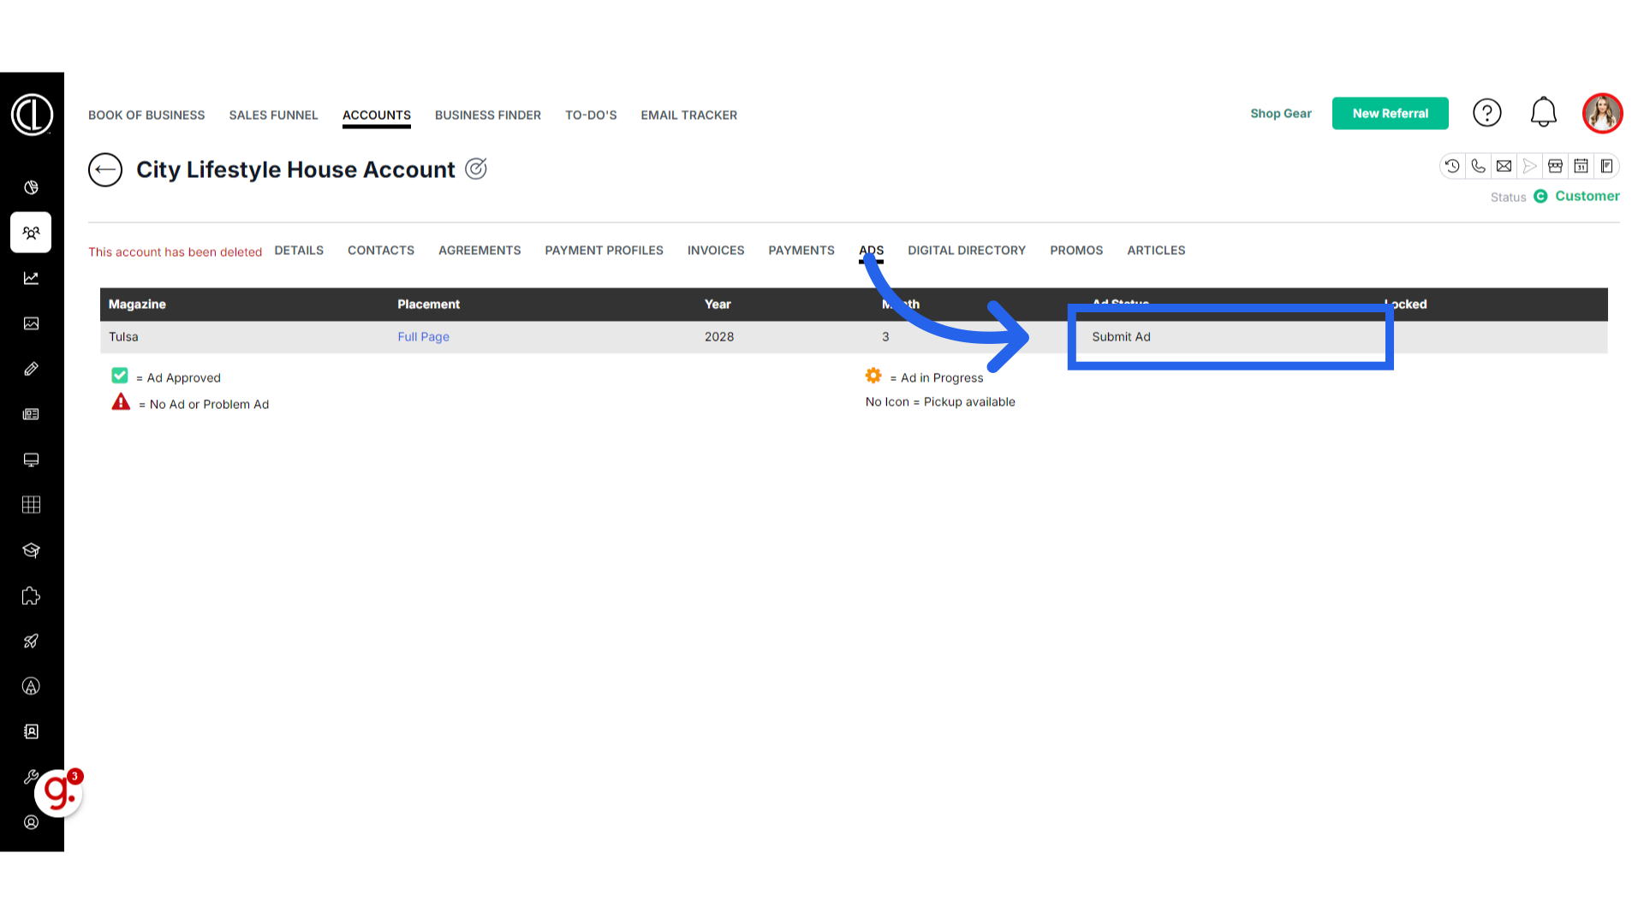Screen dimensions: 1644x924
Task: Click the calendar 31 action icon
Action: (x=1581, y=166)
